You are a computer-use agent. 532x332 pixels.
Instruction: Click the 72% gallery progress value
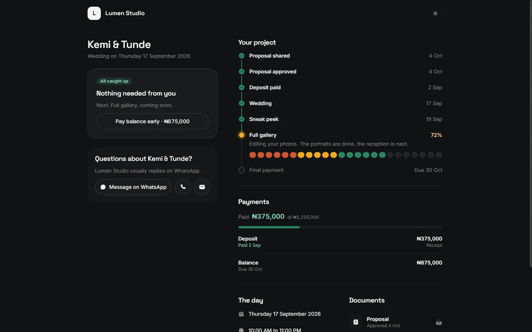pos(436,135)
